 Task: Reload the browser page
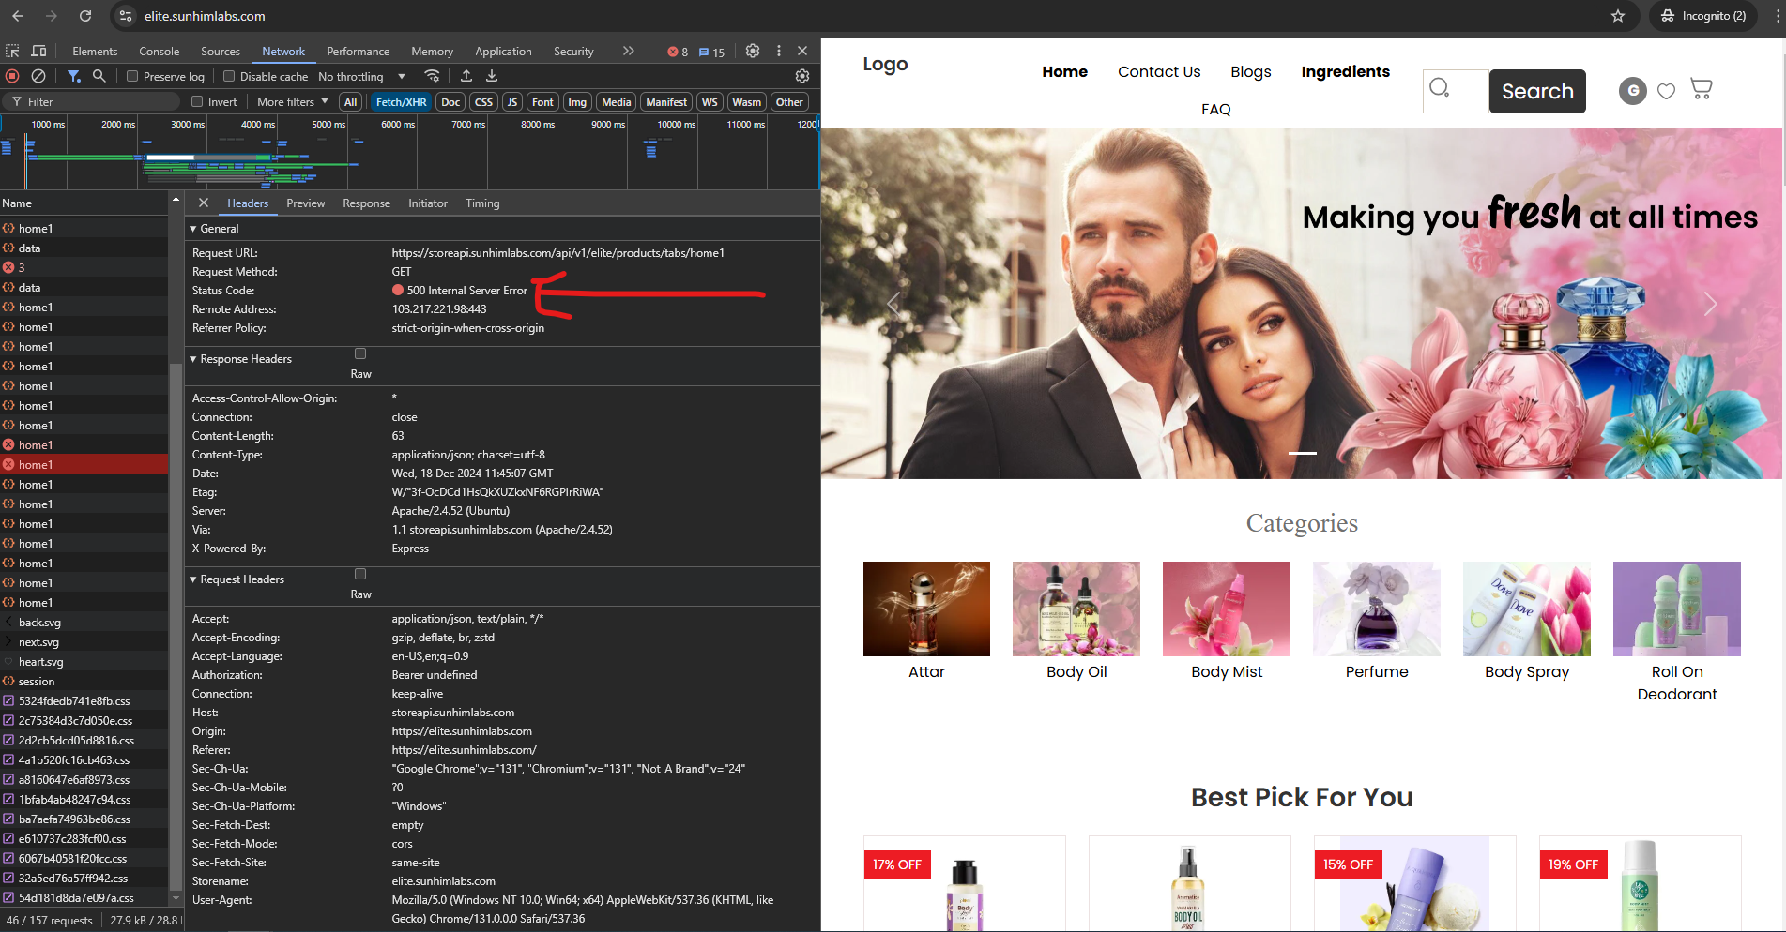(x=85, y=16)
